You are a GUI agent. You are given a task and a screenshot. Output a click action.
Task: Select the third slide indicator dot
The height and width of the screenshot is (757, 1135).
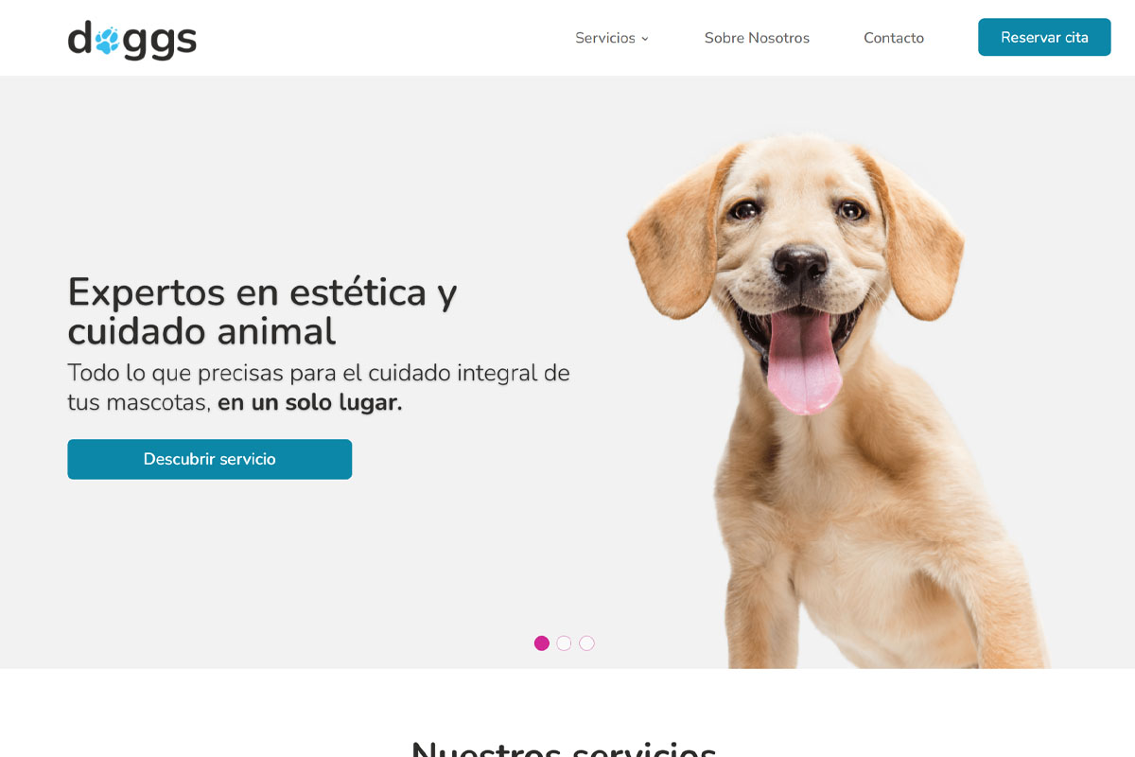(586, 643)
